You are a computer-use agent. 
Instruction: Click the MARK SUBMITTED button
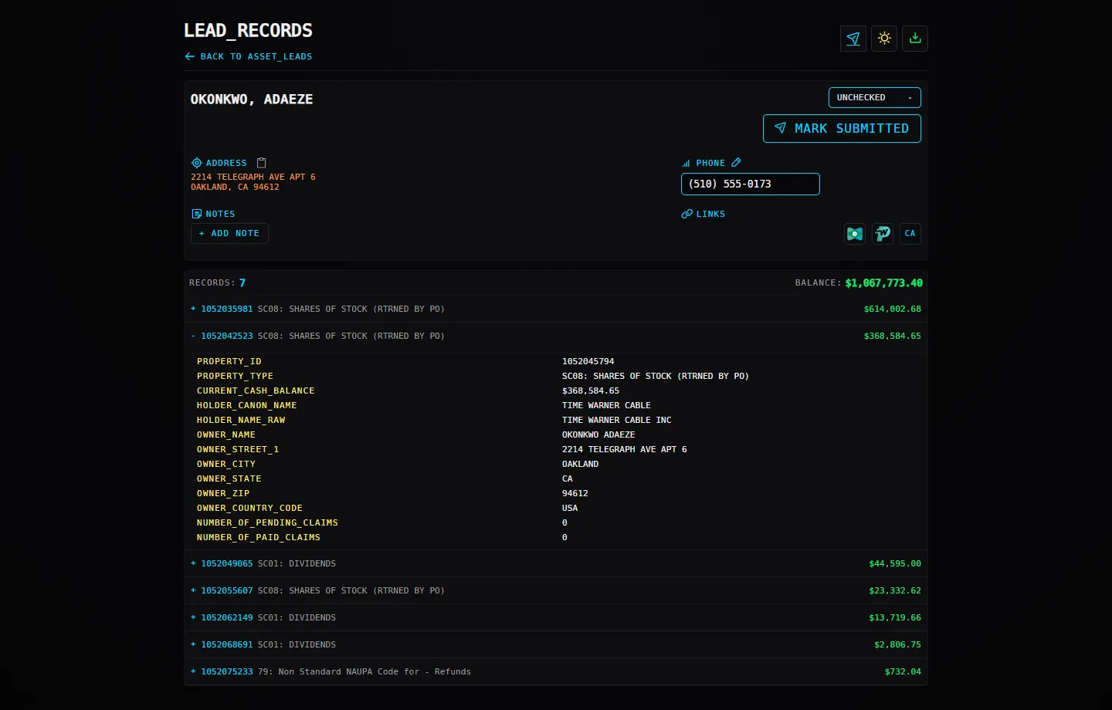pyautogui.click(x=842, y=128)
